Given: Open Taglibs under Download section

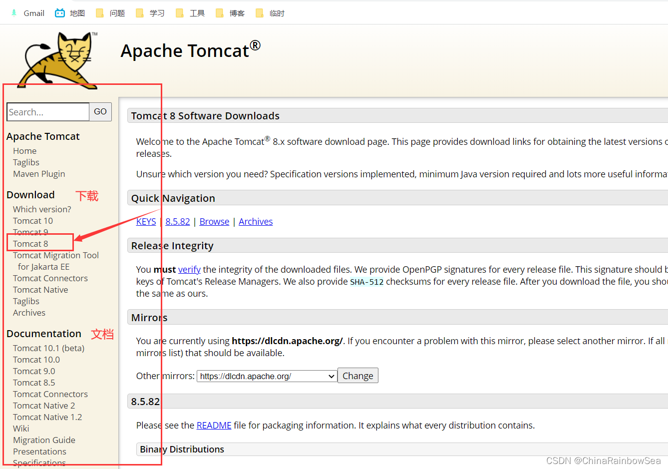Looking at the screenshot, I should [26, 301].
